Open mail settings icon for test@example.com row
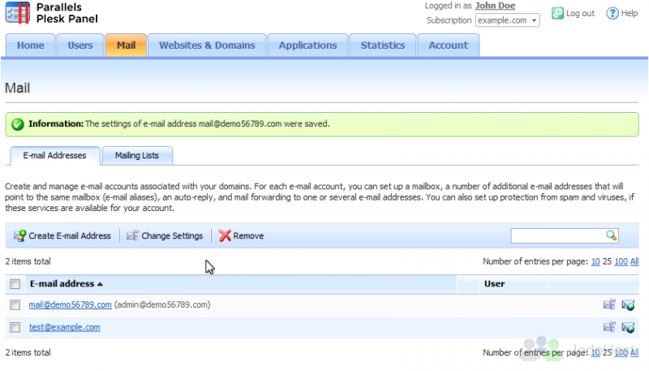Image resolution: width=649 pixels, height=371 pixels. [x=609, y=327]
